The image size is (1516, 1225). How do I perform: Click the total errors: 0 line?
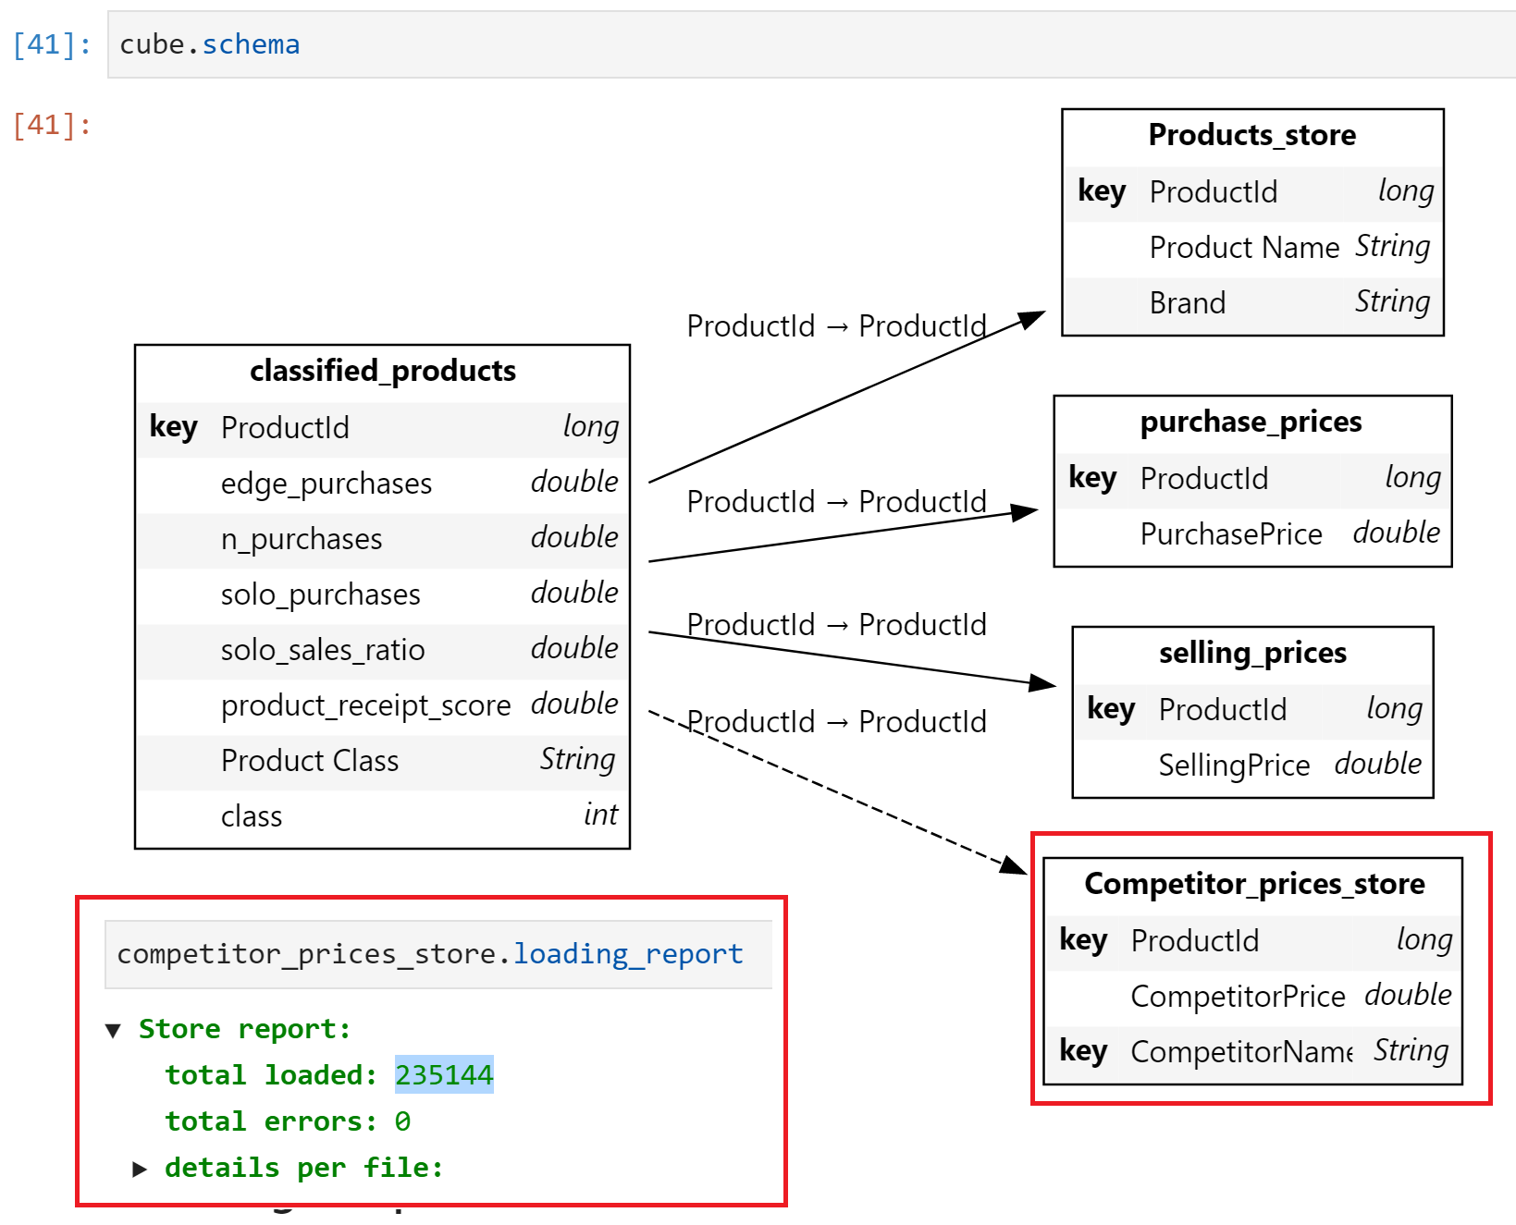click(x=288, y=1121)
